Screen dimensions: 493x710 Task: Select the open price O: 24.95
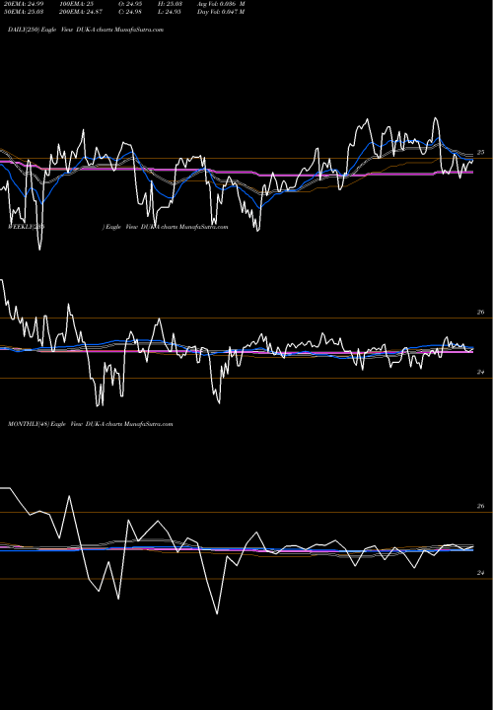[x=131, y=4]
